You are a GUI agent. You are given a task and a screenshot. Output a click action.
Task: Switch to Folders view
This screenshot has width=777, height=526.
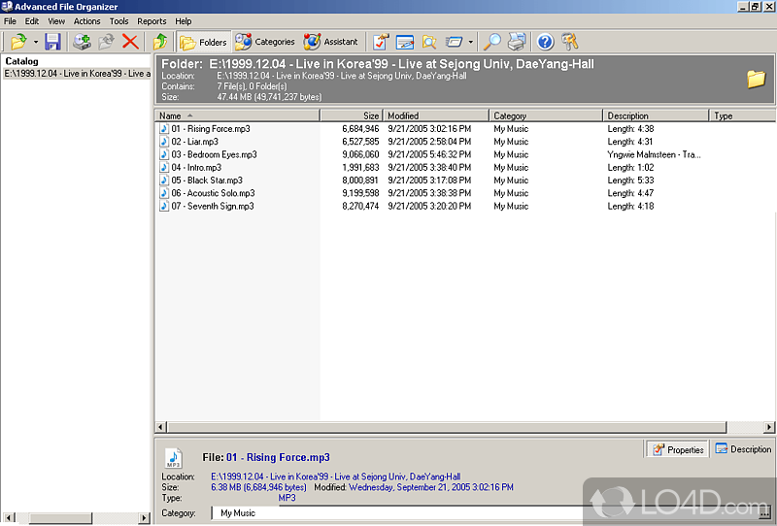[x=204, y=42]
